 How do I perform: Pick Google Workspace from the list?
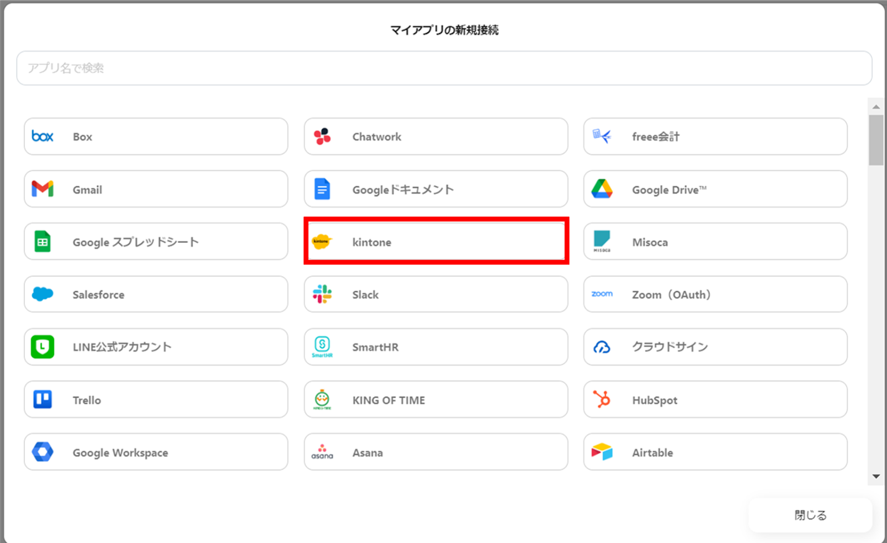156,452
